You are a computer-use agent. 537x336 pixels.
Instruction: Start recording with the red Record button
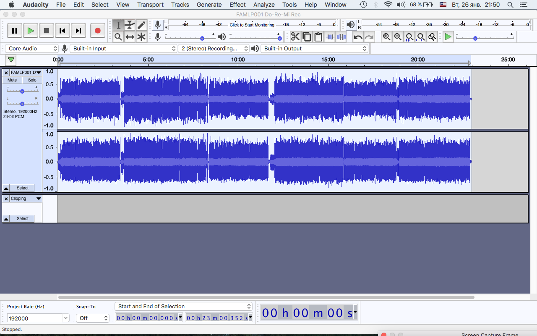tap(98, 31)
